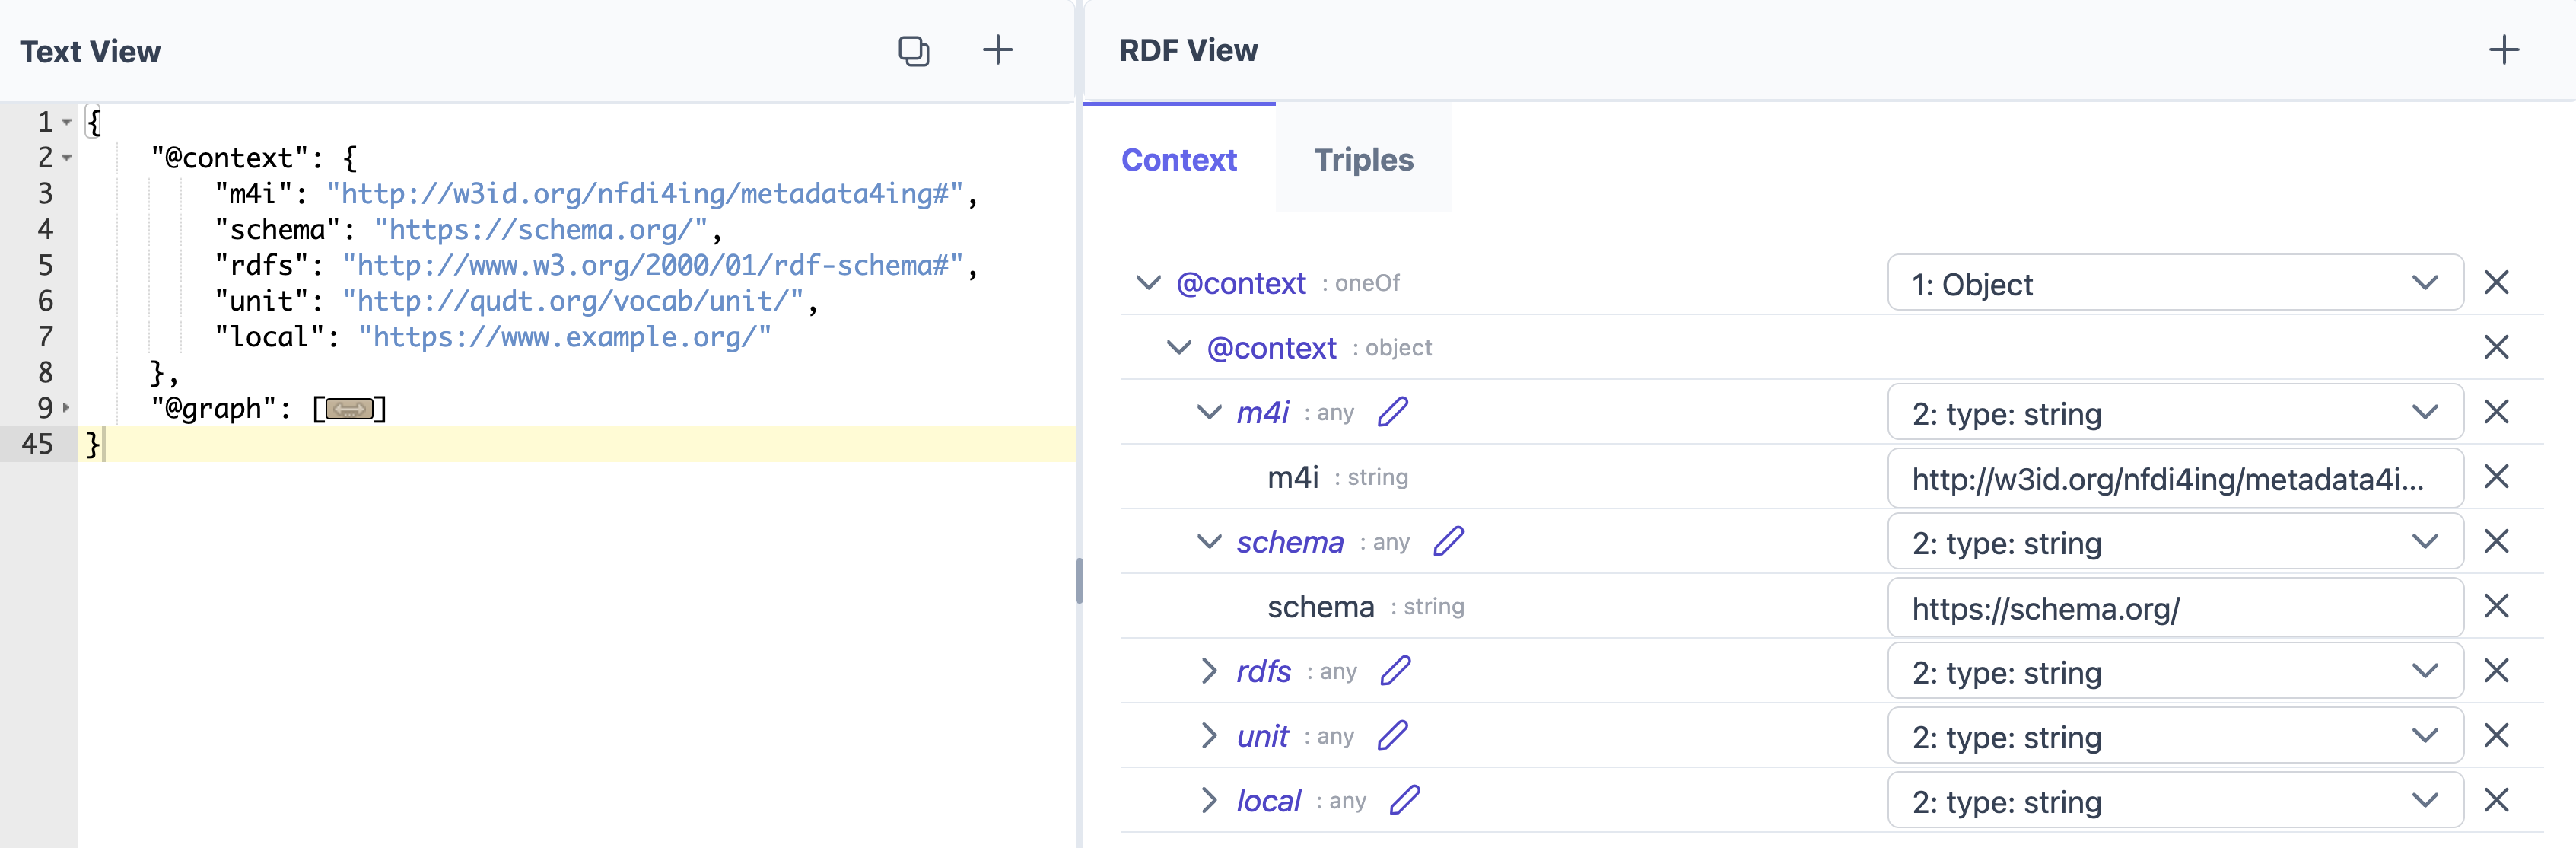Click the pencil edit icon next to schema
The width and height of the screenshot is (2576, 848).
pyautogui.click(x=1449, y=541)
